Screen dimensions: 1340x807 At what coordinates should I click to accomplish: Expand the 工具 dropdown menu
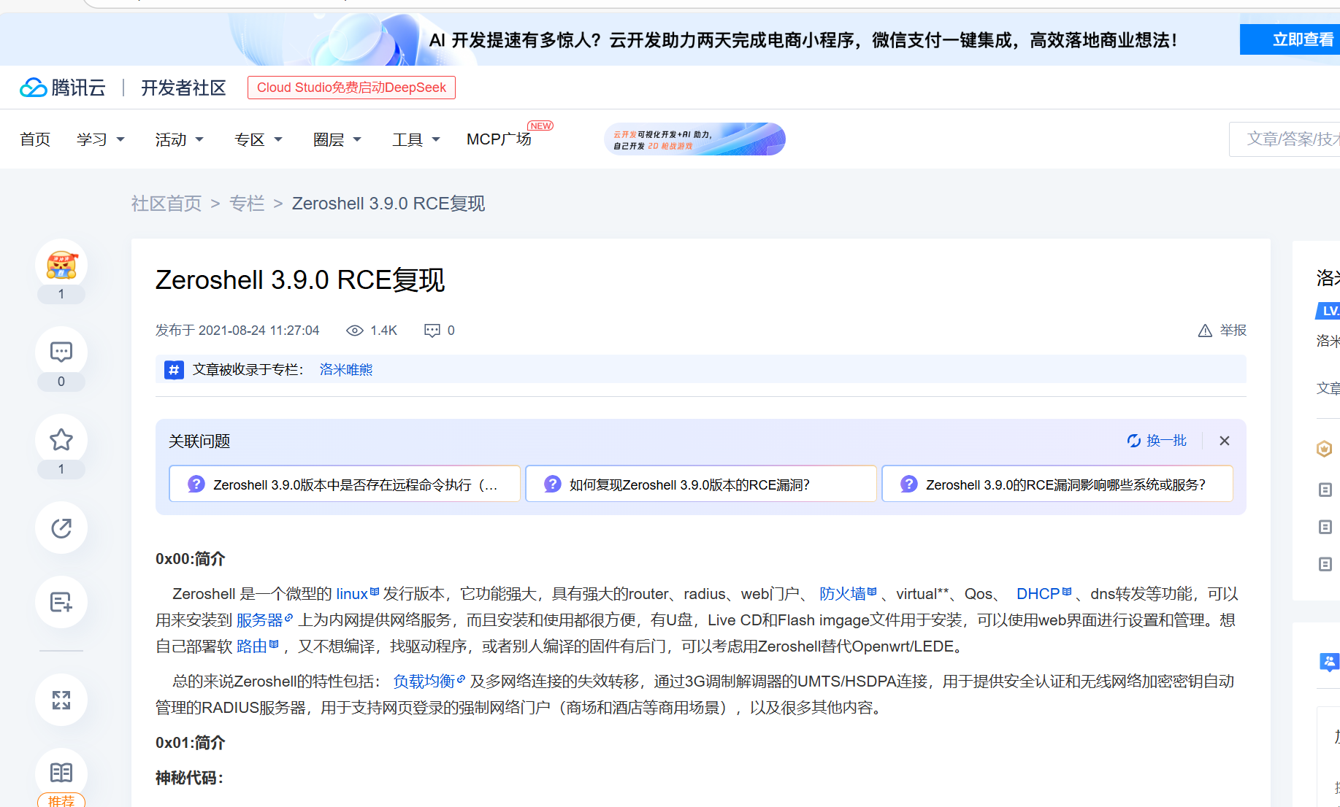pyautogui.click(x=416, y=139)
